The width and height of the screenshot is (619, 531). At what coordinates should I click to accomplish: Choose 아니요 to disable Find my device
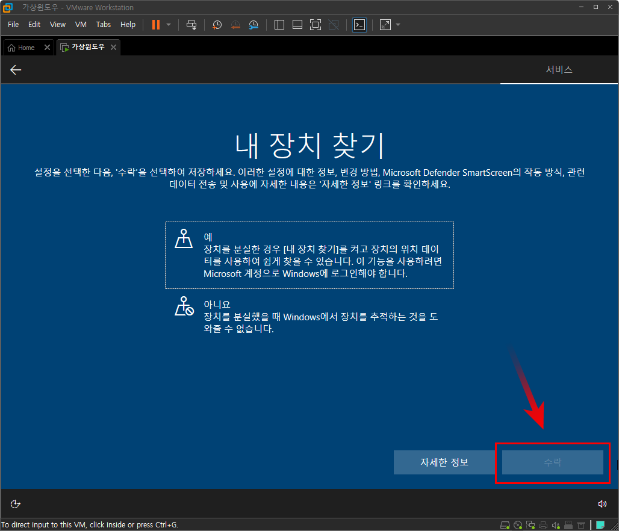pyautogui.click(x=309, y=316)
